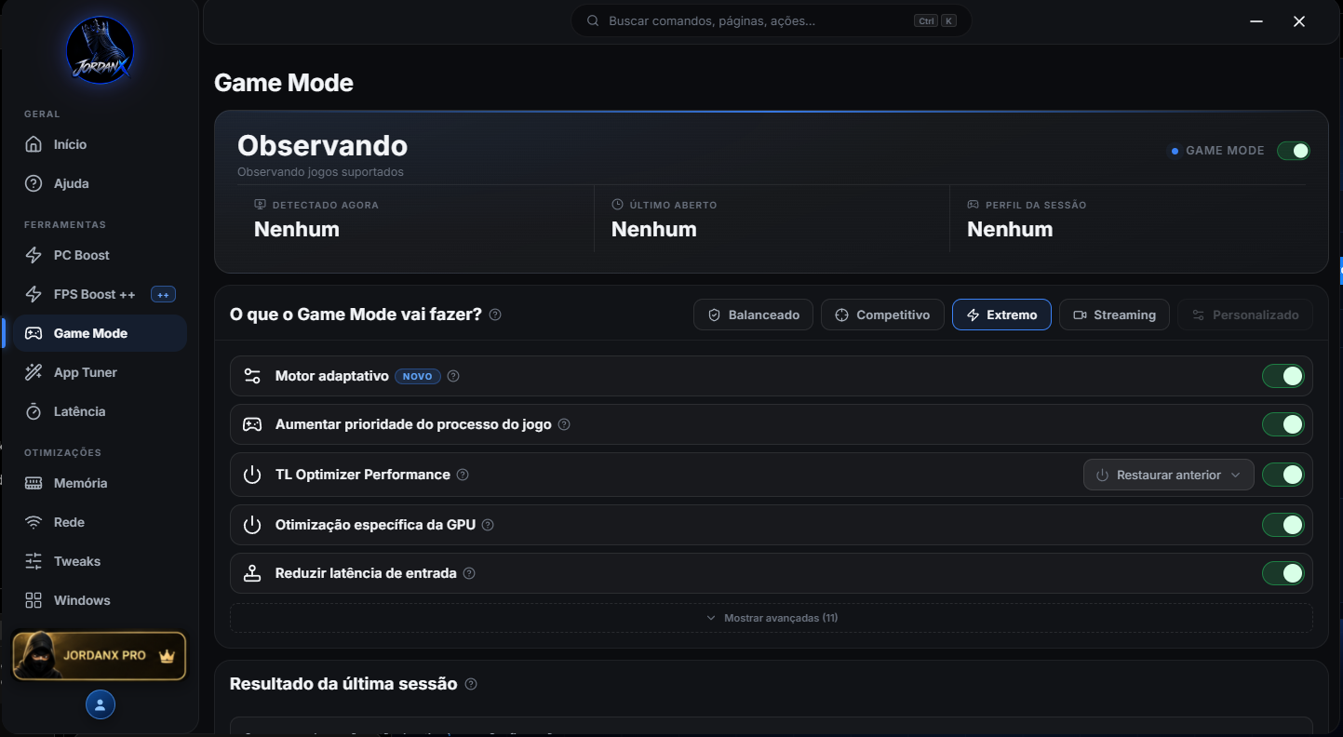Select the Balanceado profile
The image size is (1343, 737).
click(x=754, y=315)
